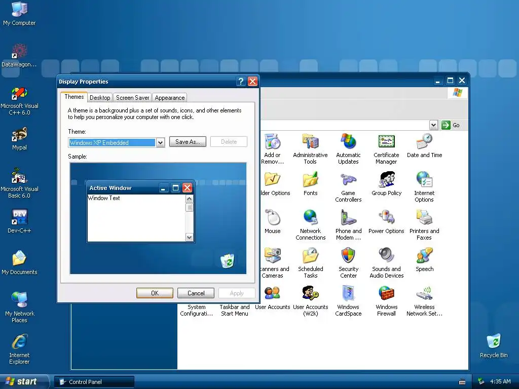Image resolution: width=519 pixels, height=389 pixels.
Task: Click keyboard icon in system tray
Action: 462,382
